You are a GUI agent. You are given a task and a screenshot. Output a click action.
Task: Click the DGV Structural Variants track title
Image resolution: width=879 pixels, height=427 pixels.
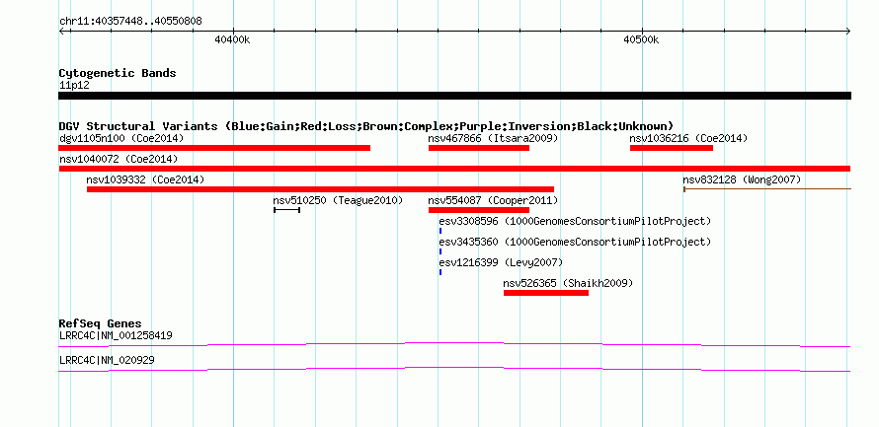(x=366, y=126)
